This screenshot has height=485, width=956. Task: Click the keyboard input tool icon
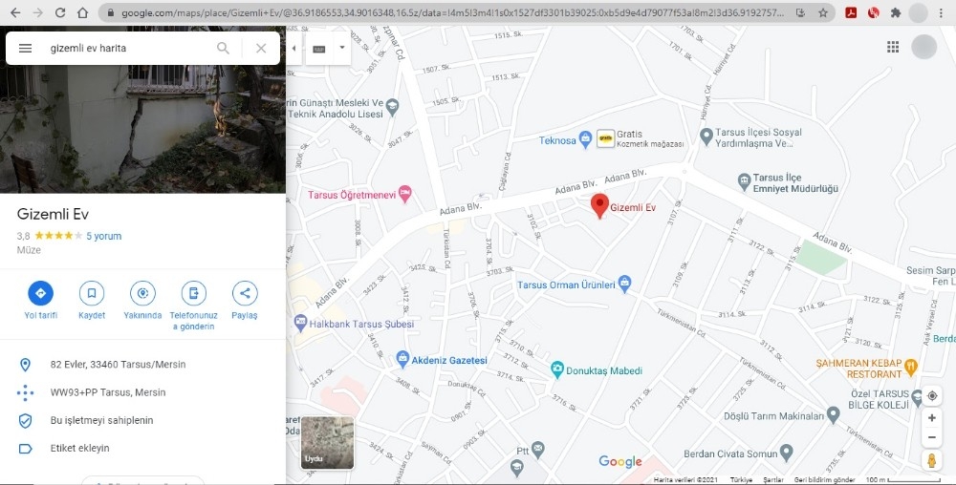click(319, 49)
